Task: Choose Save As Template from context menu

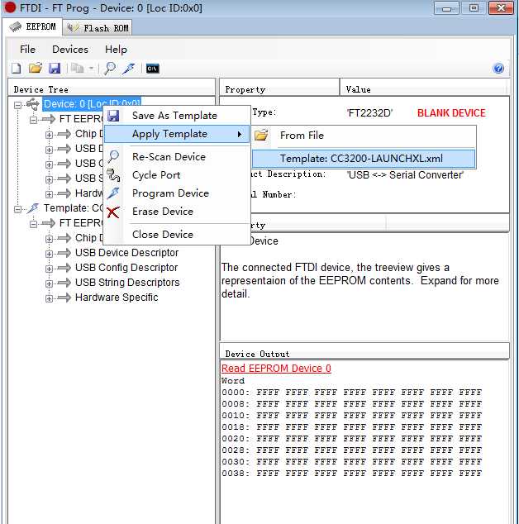Action: tap(177, 116)
